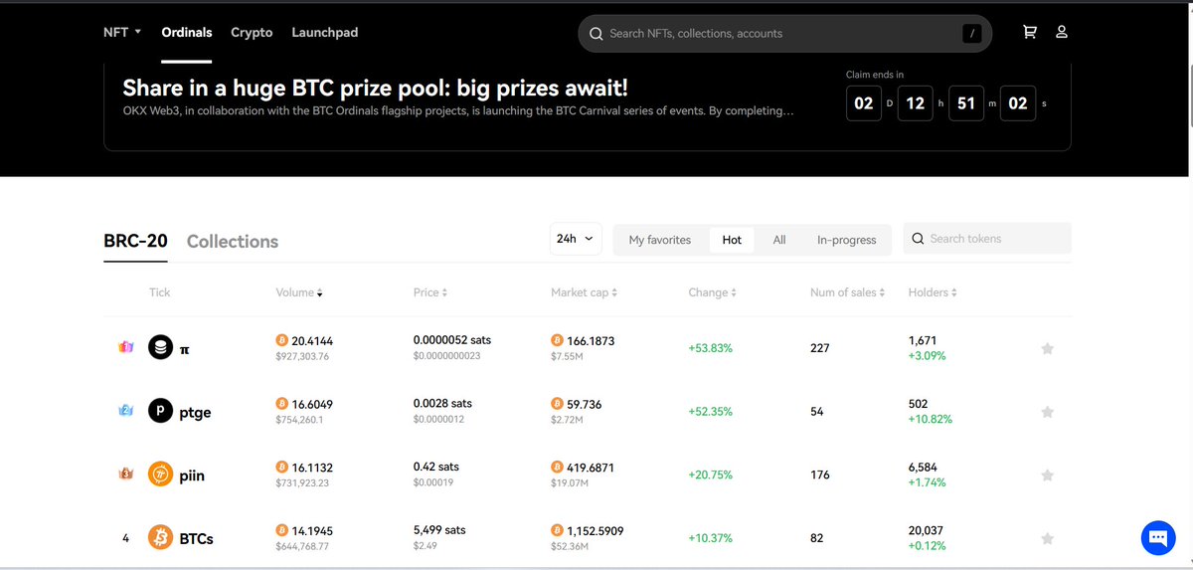Image resolution: width=1193 pixels, height=570 pixels.
Task: Click the bitcoin icon by market cap 166.1873
Action: (557, 340)
